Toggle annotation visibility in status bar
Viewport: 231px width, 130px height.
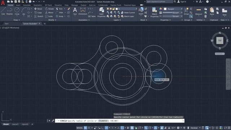point(162,128)
